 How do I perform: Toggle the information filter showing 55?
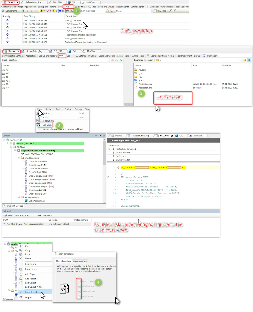(x=62, y=11)
